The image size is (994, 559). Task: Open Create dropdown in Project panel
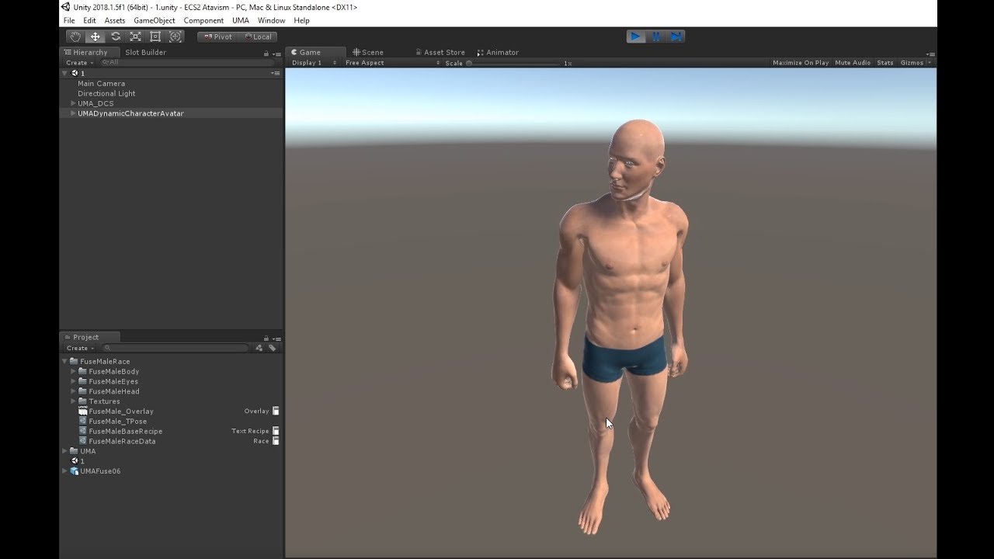(80, 348)
